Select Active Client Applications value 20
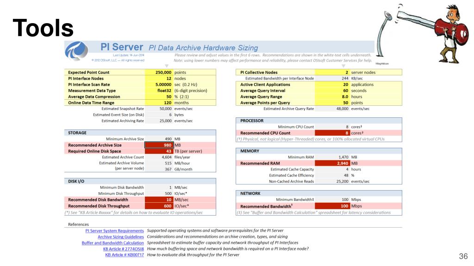 coord(332,85)
